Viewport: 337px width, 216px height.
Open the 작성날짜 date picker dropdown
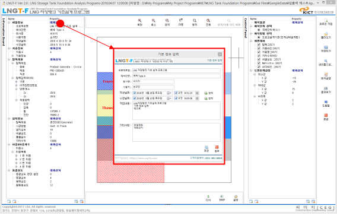tap(170, 93)
